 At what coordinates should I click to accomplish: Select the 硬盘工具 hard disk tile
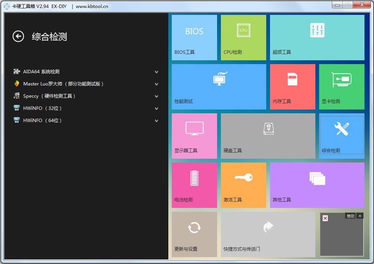268,136
